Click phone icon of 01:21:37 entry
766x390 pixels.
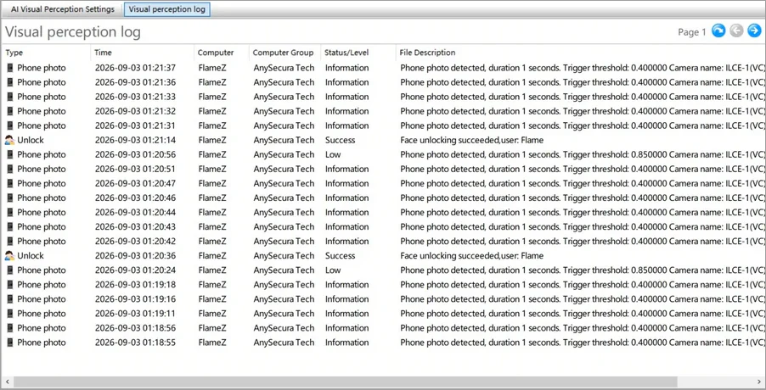[x=10, y=68]
